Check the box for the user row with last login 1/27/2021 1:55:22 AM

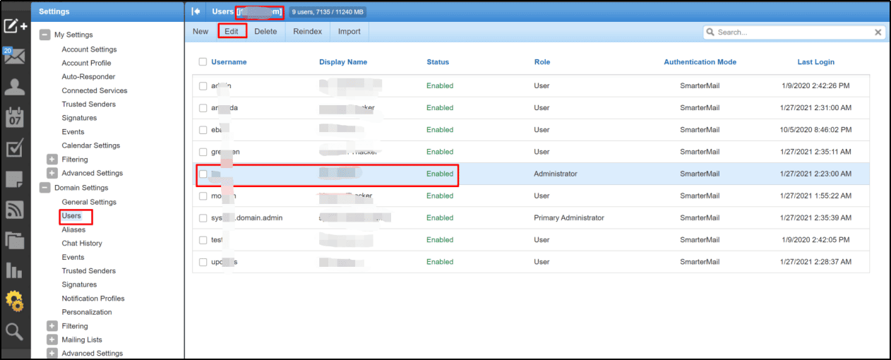point(203,196)
